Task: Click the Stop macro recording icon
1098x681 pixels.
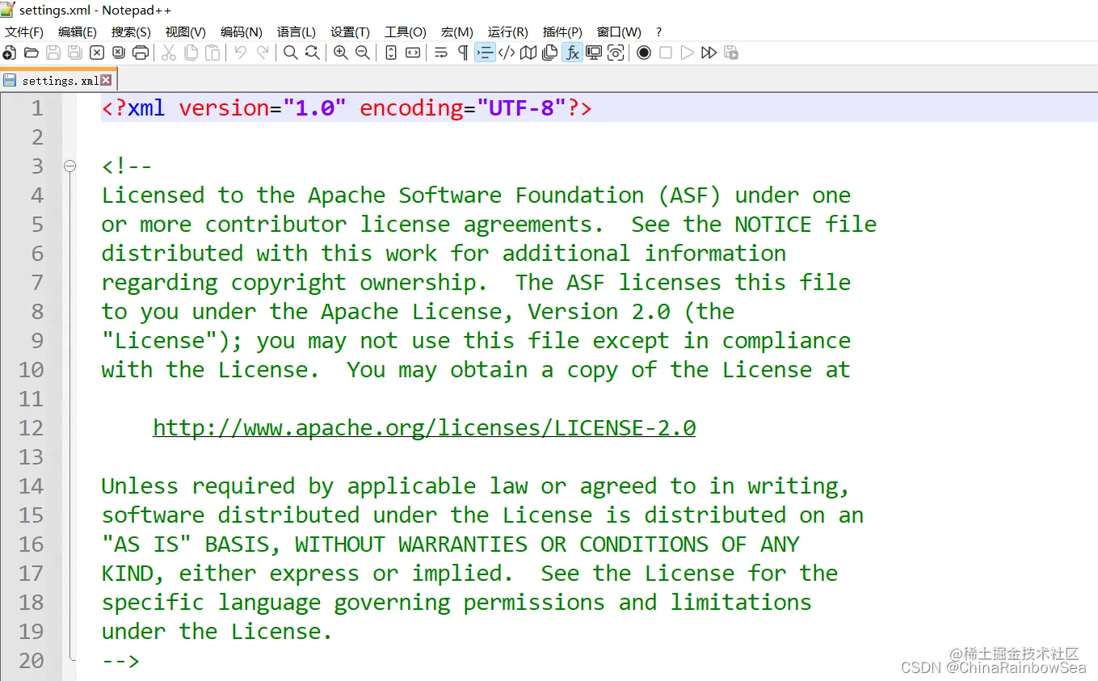Action: [666, 53]
